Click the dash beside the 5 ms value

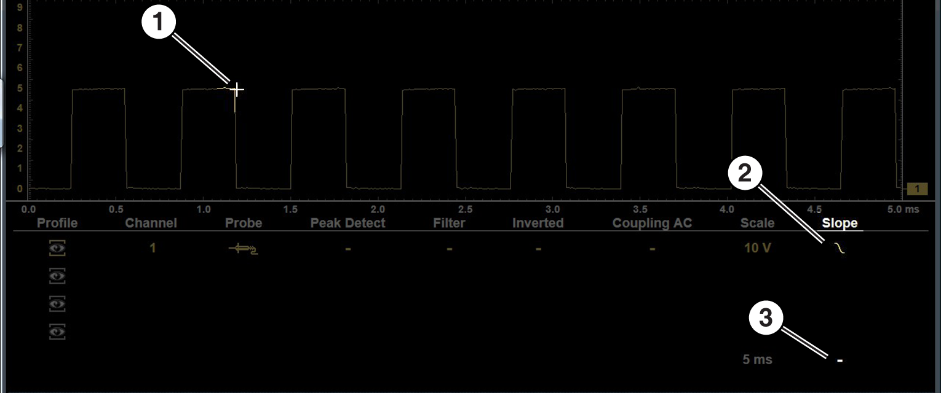coord(840,360)
